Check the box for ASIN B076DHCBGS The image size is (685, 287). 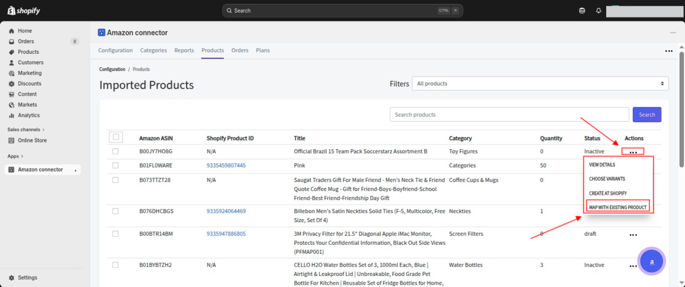point(116,211)
